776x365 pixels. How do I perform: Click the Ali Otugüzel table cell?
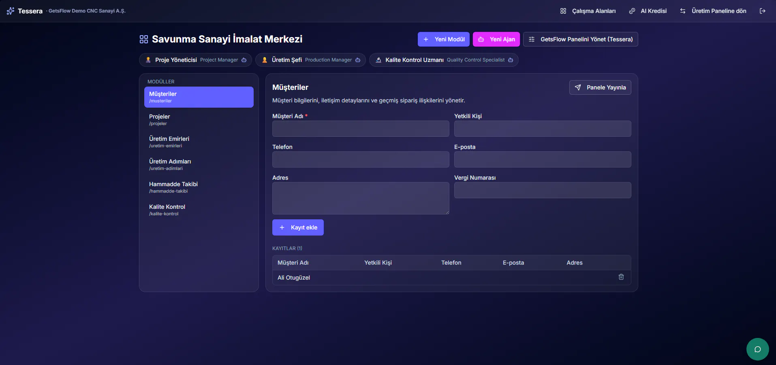pyautogui.click(x=294, y=278)
